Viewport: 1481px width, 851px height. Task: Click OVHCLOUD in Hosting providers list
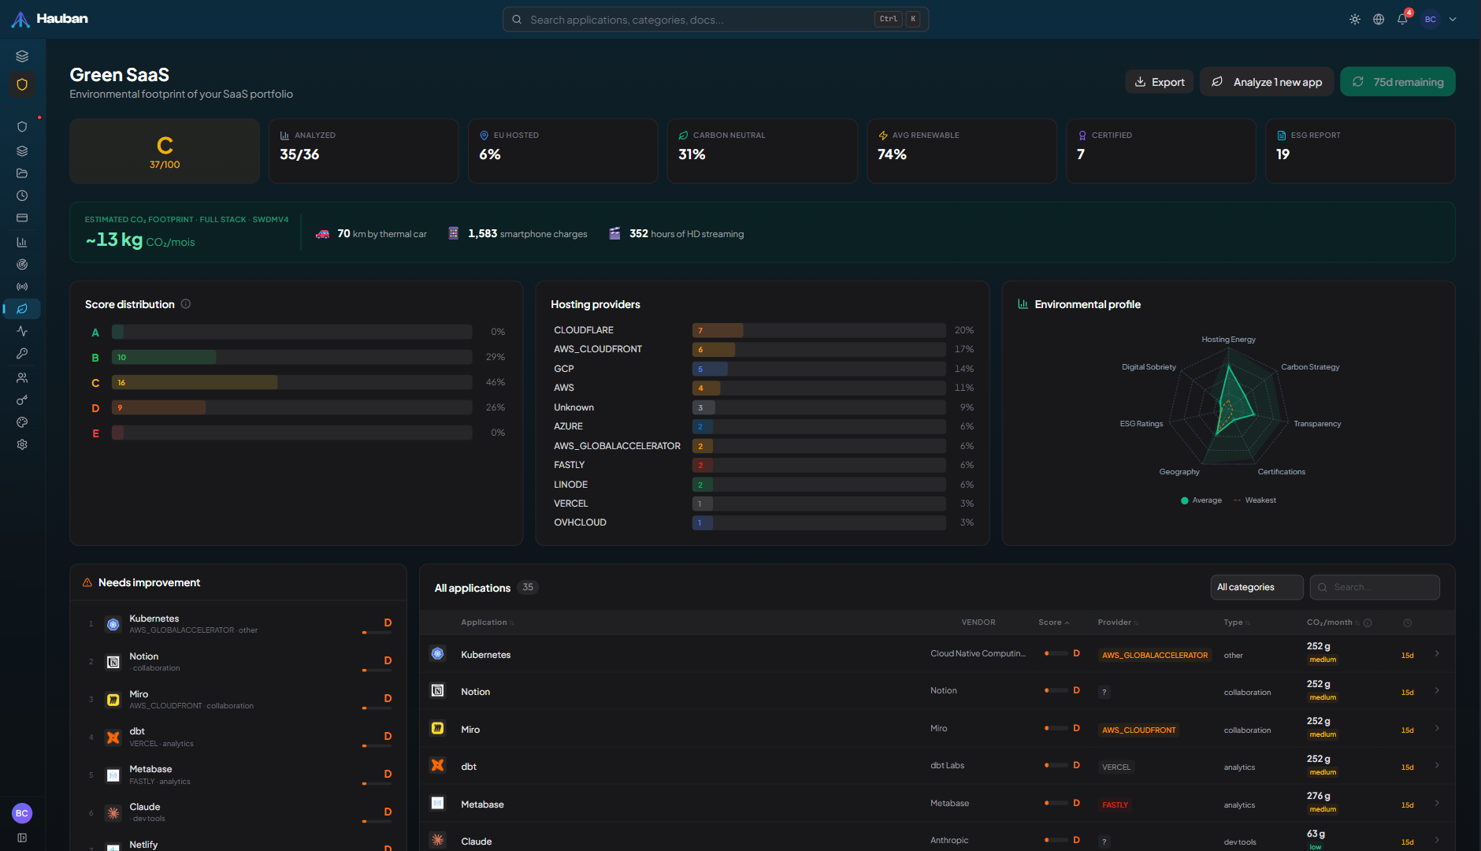(580, 522)
